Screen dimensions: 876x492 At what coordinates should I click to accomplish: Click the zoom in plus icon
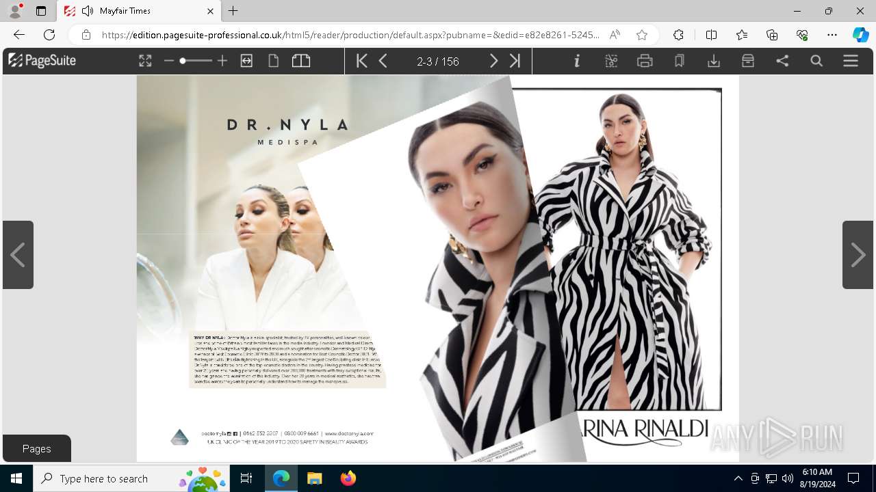click(222, 61)
